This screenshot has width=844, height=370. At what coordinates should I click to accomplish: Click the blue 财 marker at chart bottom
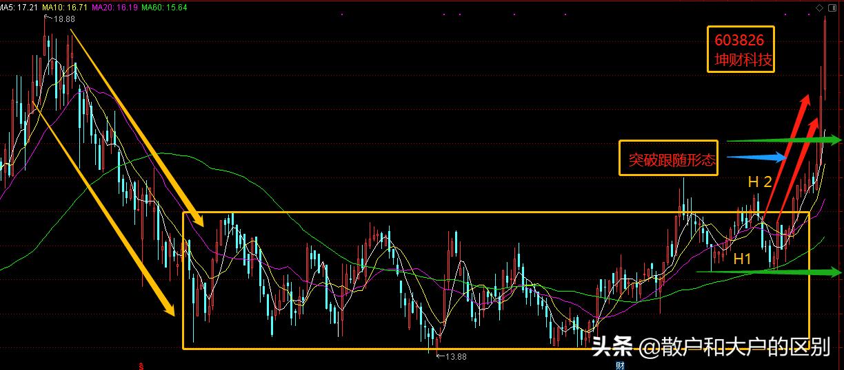point(620,365)
